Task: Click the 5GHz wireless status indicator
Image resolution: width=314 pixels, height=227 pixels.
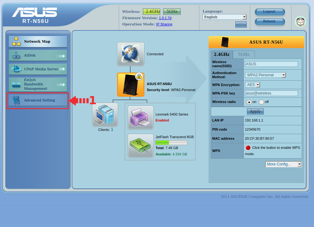Action: click(172, 12)
